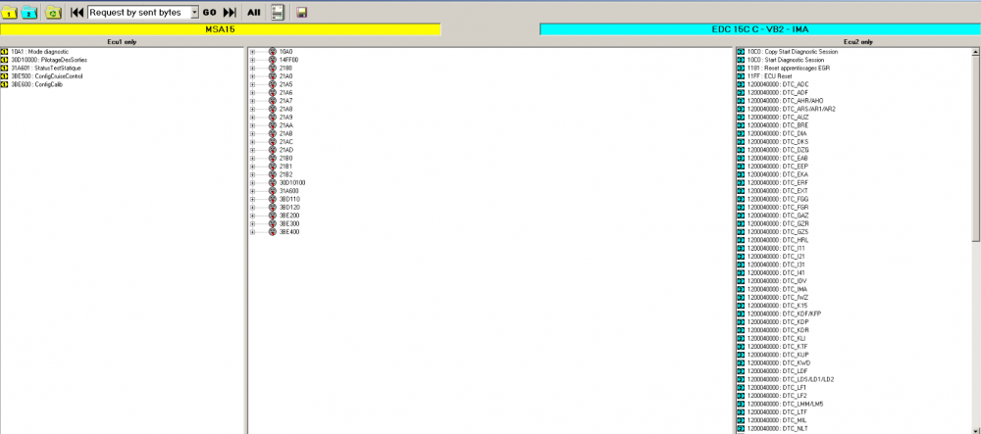Select tree item 21A8
This screenshot has height=434, width=981.
285,109
